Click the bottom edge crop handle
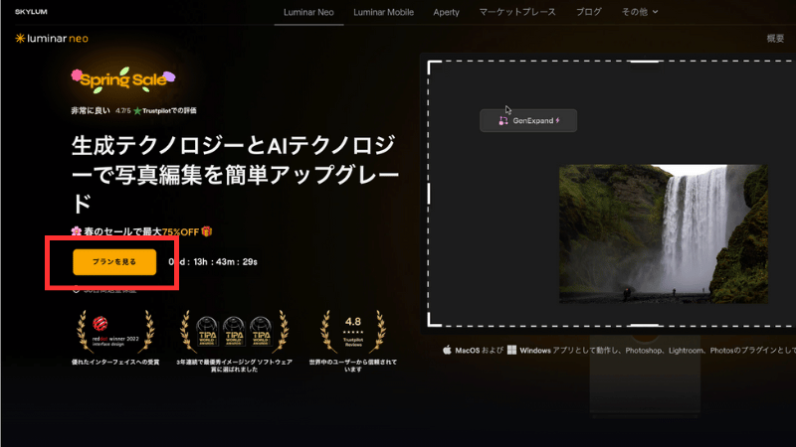Viewport: 796px width, 447px height. coord(644,325)
